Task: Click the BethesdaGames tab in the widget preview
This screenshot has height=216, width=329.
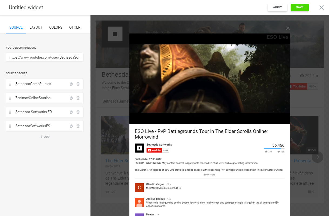Action: click(116, 101)
